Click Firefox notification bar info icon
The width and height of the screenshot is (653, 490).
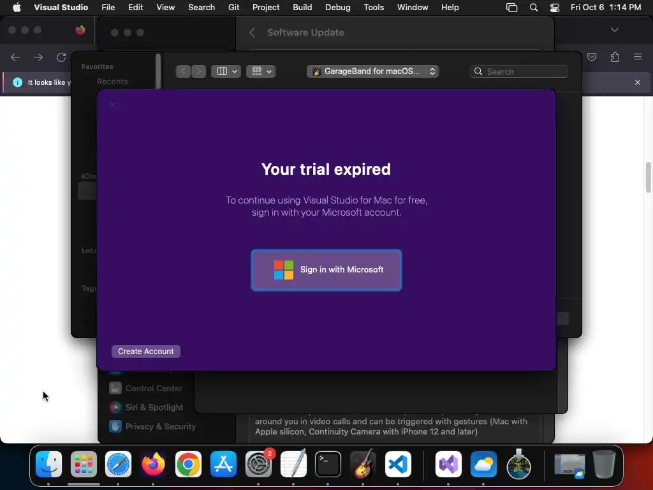[17, 82]
